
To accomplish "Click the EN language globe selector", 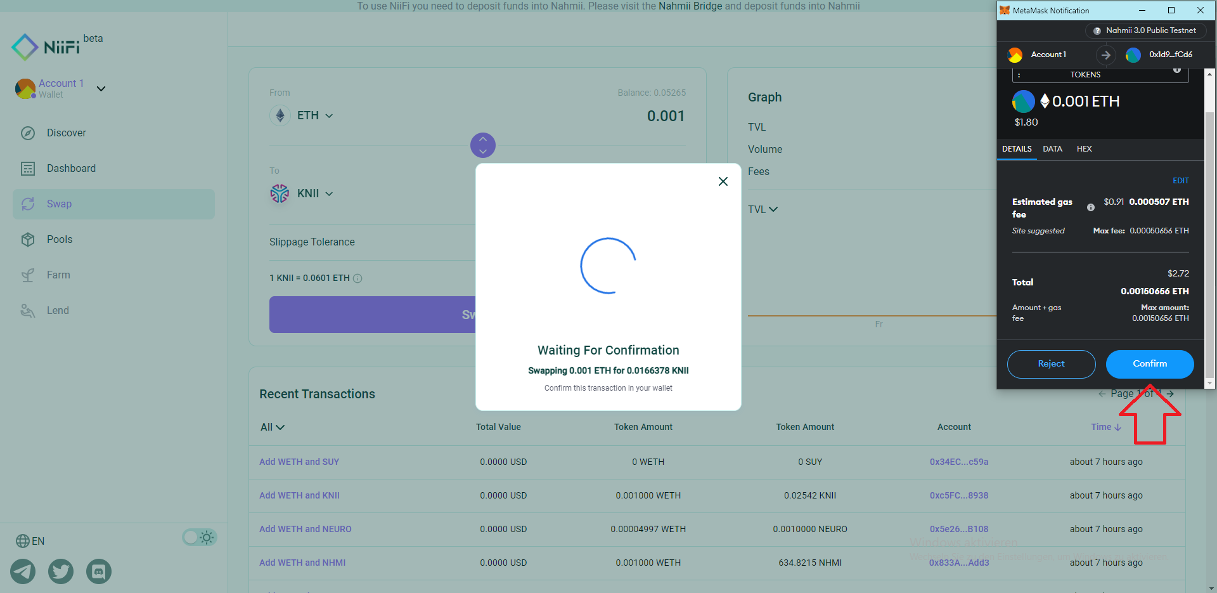I will (x=30, y=541).
